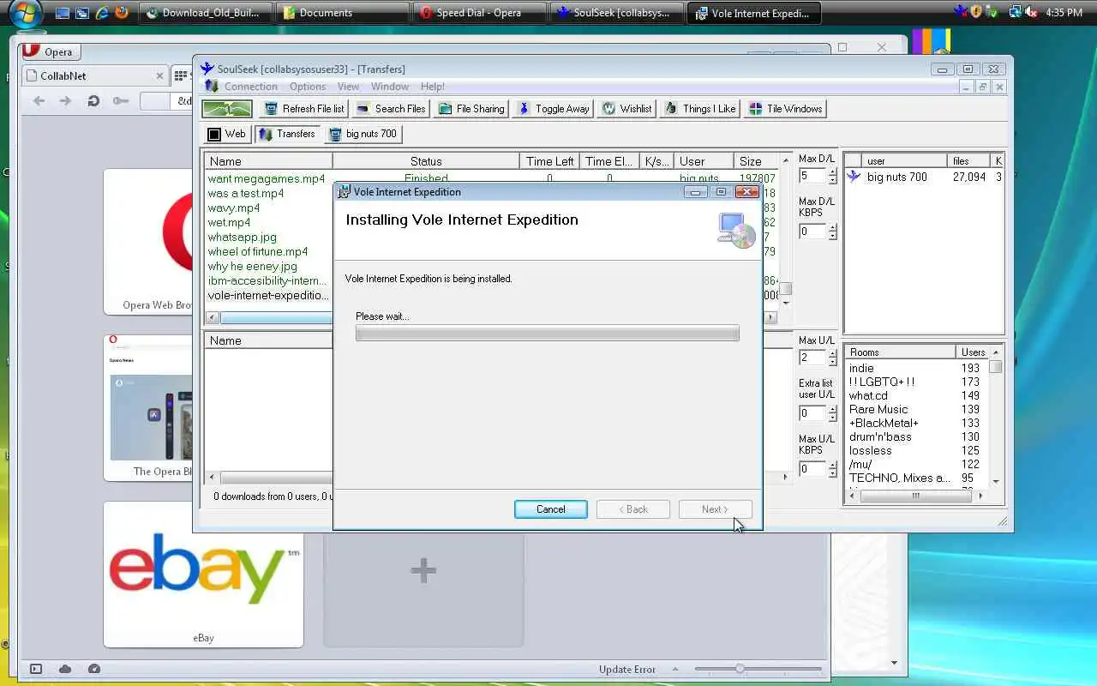Open Things I Like toolbar button
The image size is (1097, 686).
(700, 109)
